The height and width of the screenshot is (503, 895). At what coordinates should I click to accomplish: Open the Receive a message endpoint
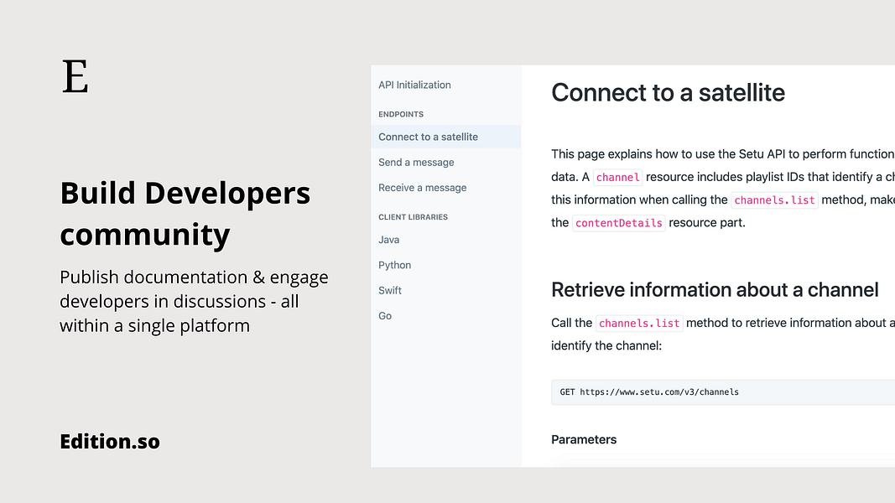click(x=423, y=188)
